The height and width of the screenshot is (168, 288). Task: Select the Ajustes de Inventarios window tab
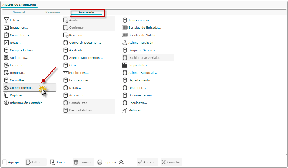[x=19, y=4]
